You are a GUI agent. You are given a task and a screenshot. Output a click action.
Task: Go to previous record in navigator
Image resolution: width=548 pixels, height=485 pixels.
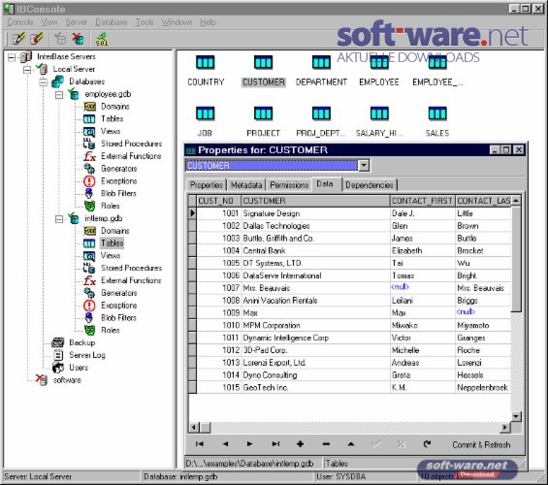225,443
